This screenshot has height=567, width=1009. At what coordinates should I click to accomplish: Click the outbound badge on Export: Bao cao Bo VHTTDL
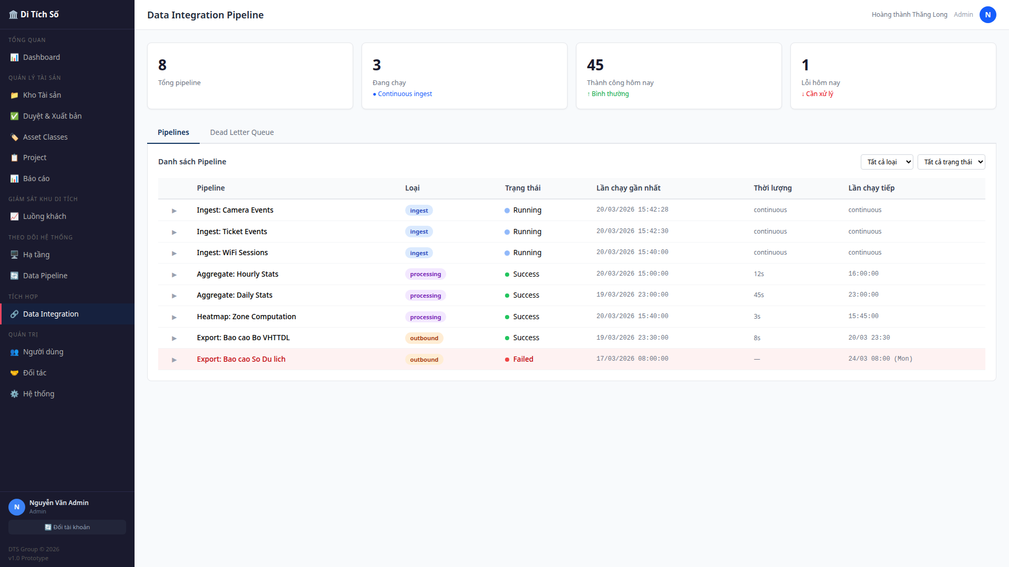coord(424,338)
